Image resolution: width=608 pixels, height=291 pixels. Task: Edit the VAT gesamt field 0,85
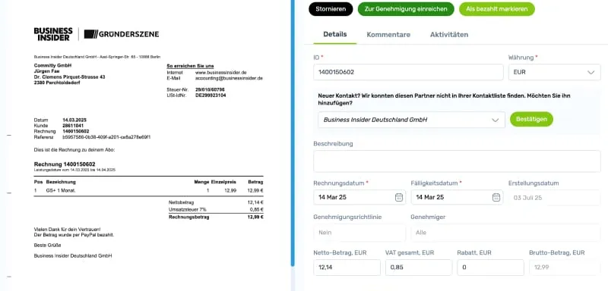click(x=419, y=268)
